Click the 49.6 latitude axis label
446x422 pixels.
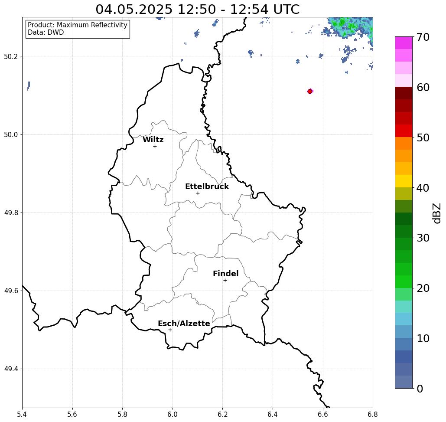click(x=11, y=291)
